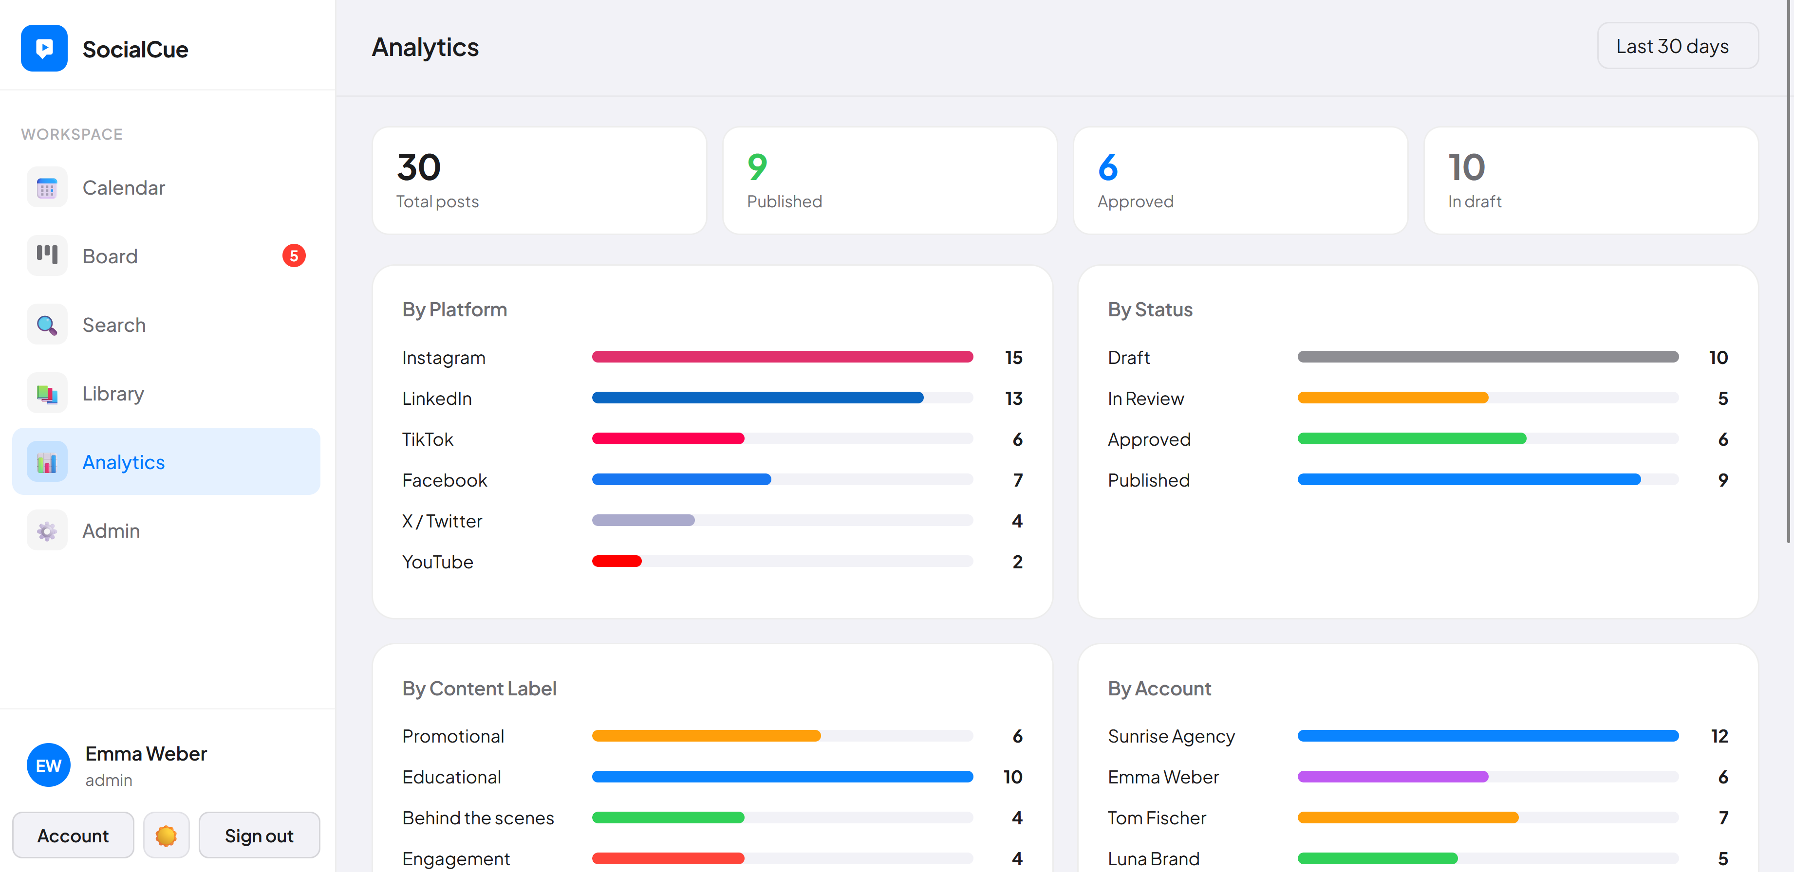
Task: Toggle the theme using the sun icon
Action: click(x=167, y=835)
